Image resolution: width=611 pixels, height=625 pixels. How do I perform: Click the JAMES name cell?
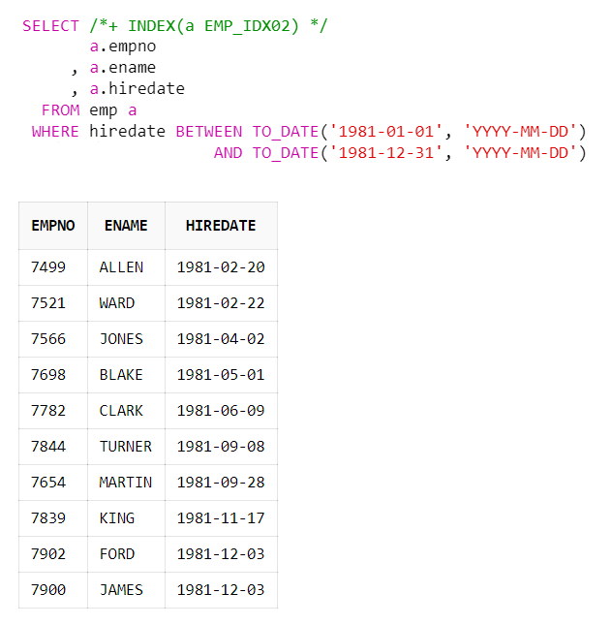[x=126, y=590]
